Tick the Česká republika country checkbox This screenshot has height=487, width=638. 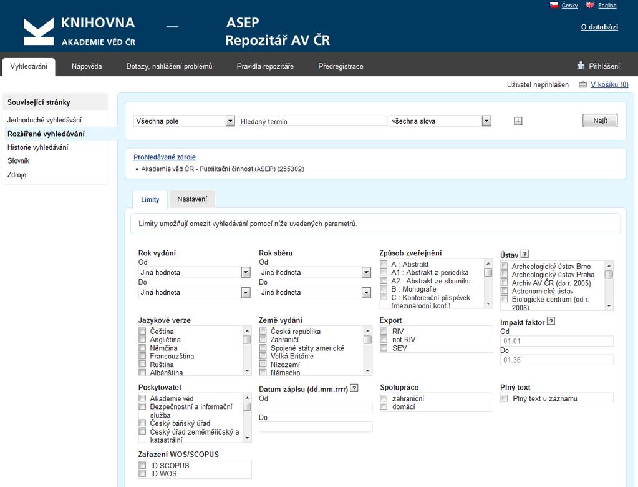263,331
